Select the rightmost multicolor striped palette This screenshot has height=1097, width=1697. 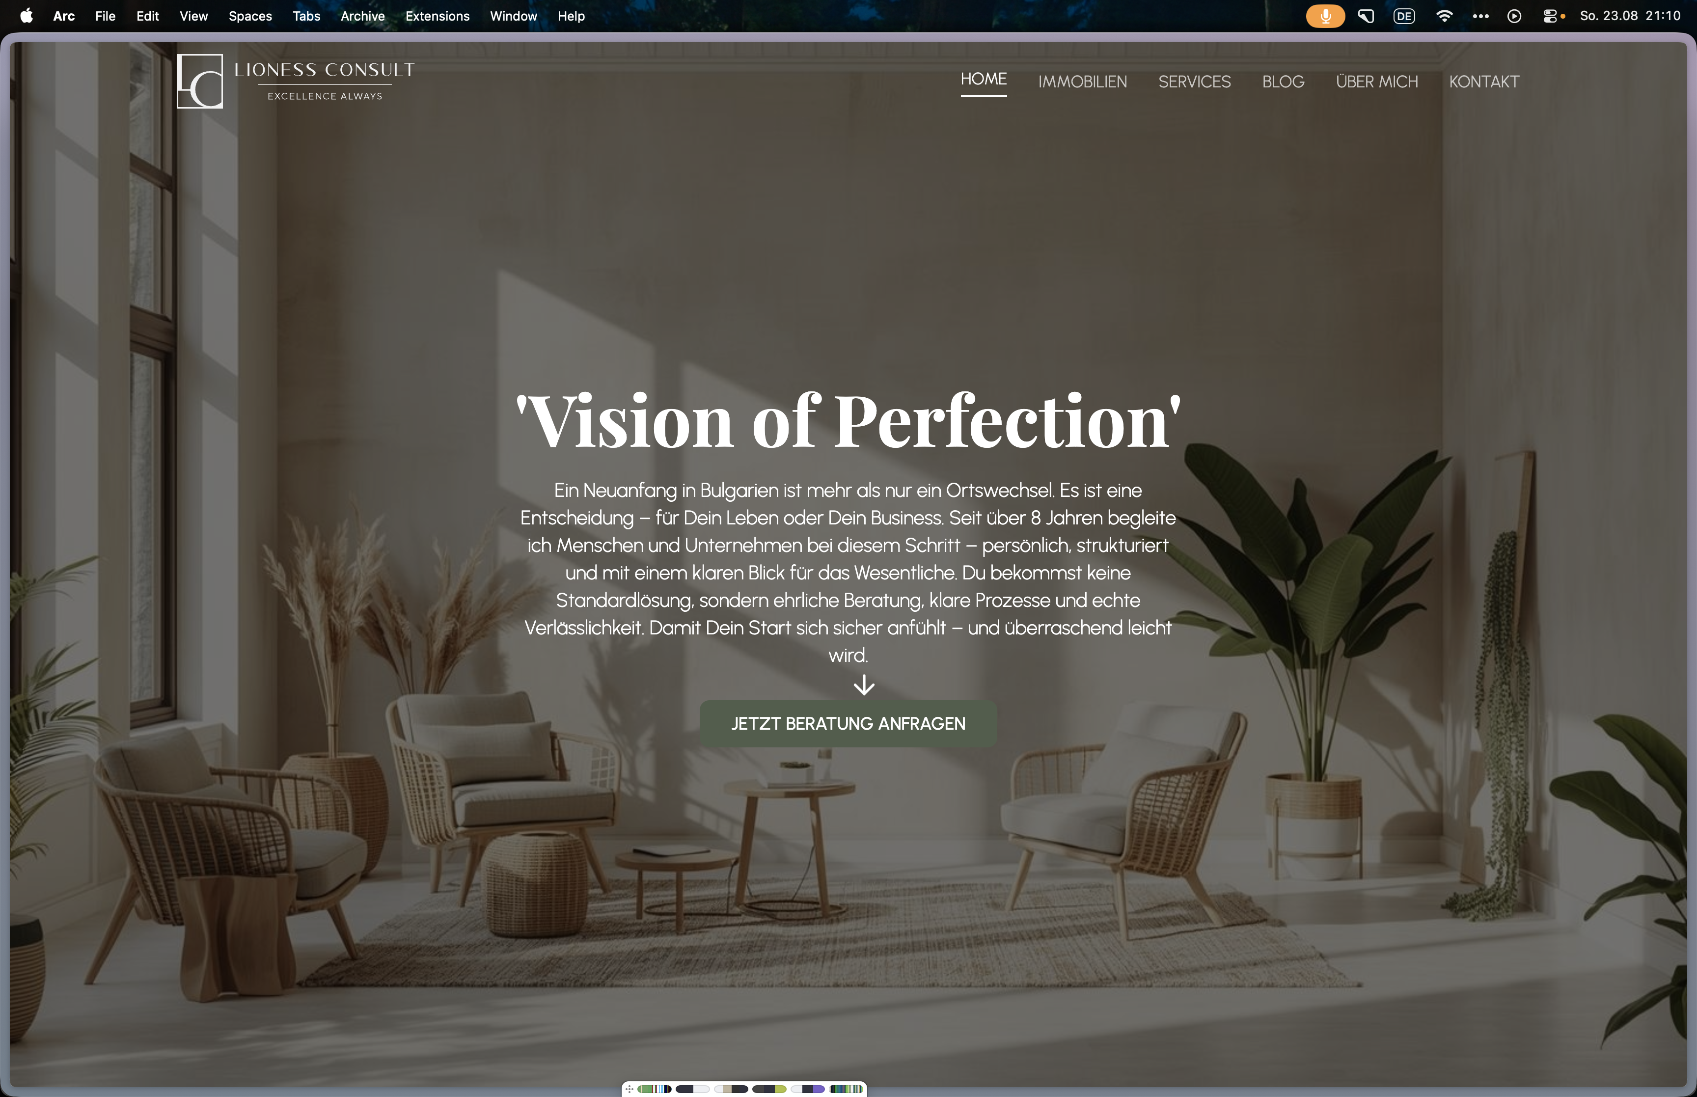846,1089
